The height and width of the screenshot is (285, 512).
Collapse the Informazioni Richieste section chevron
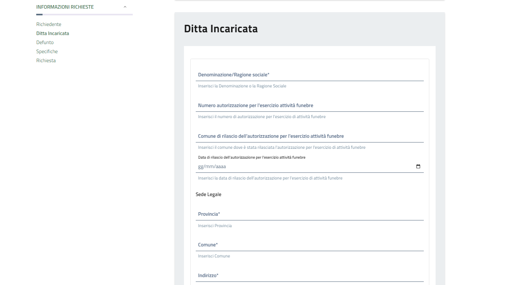coord(125,7)
